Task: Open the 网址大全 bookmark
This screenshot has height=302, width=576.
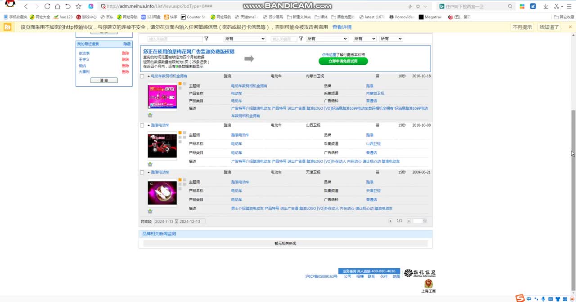Action: (40, 17)
